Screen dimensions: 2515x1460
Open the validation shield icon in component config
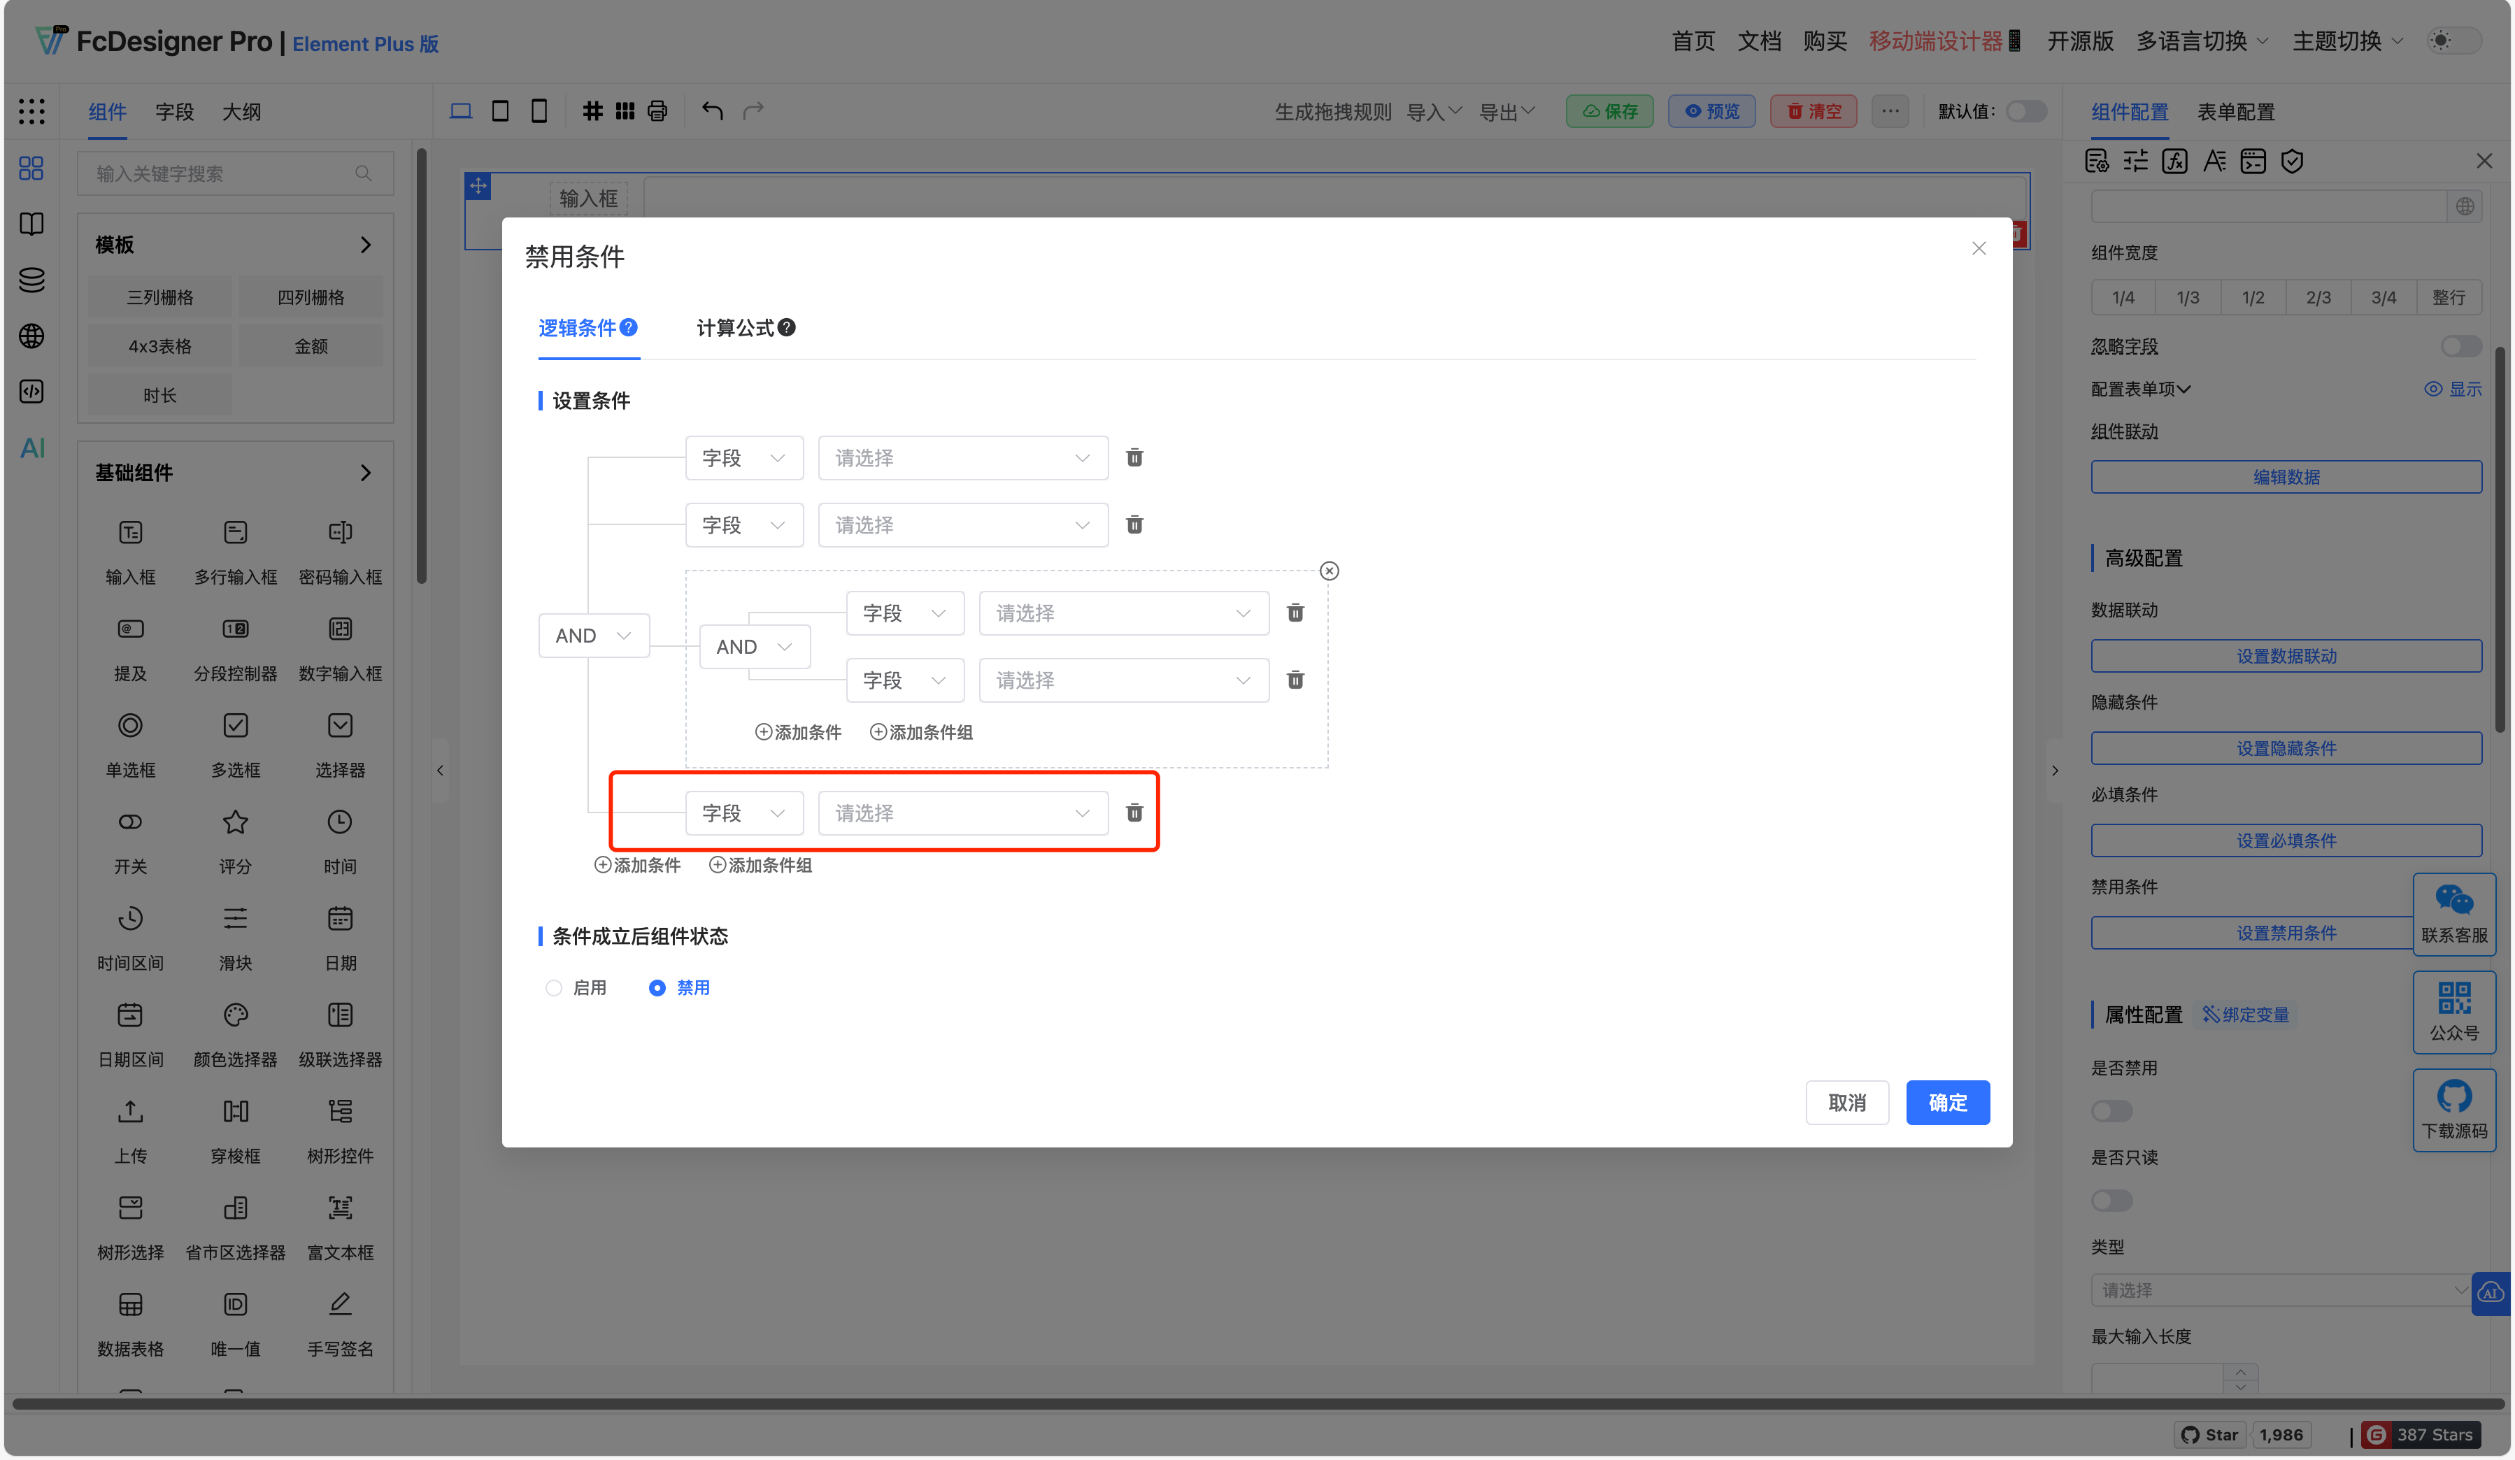tap(2291, 161)
